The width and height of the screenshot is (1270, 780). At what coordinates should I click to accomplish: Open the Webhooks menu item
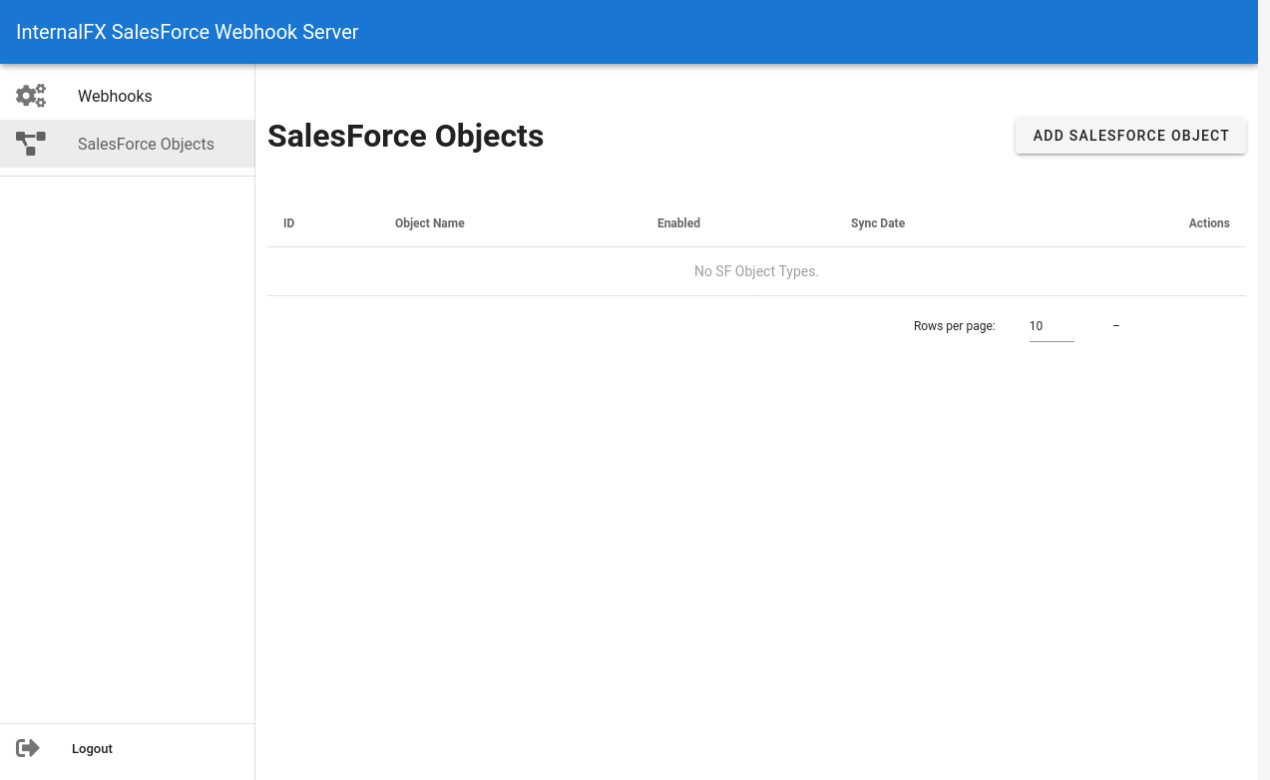tap(128, 96)
